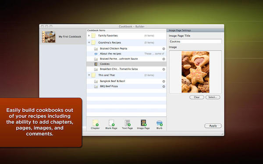
Task: Select the Family Favorites row text
Action: pos(108,35)
